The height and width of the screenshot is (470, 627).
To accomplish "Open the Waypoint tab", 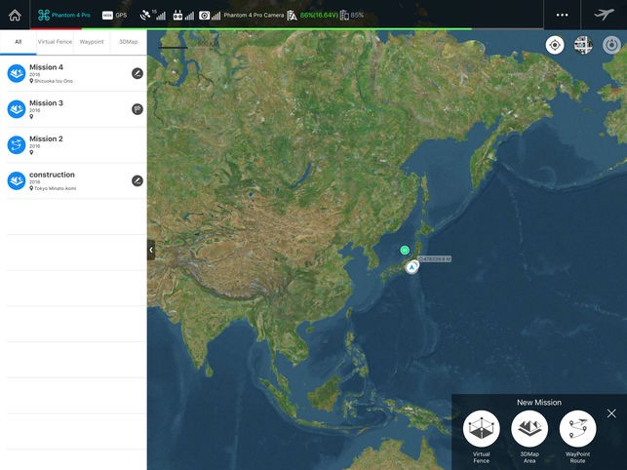I will pos(92,42).
